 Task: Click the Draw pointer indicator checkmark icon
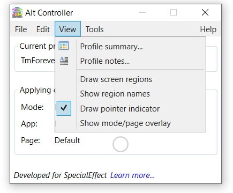(x=64, y=108)
